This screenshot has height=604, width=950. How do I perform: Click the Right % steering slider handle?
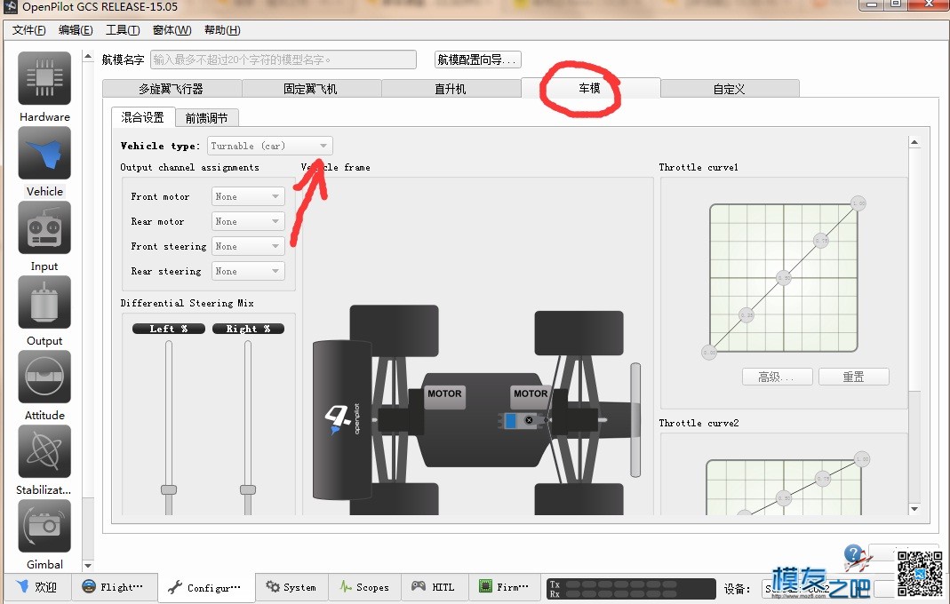coord(248,489)
